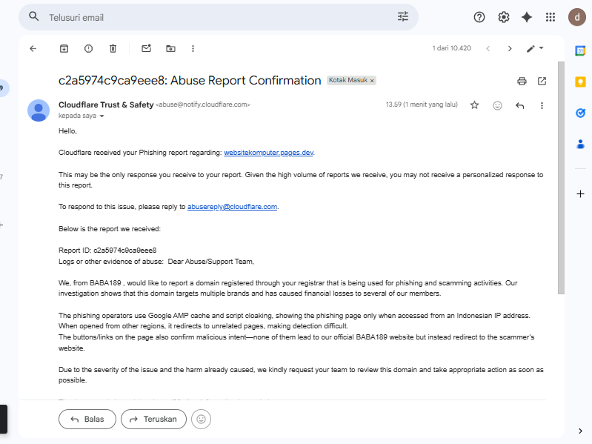The image size is (592, 444).
Task: Archive this email
Action: pos(64,48)
